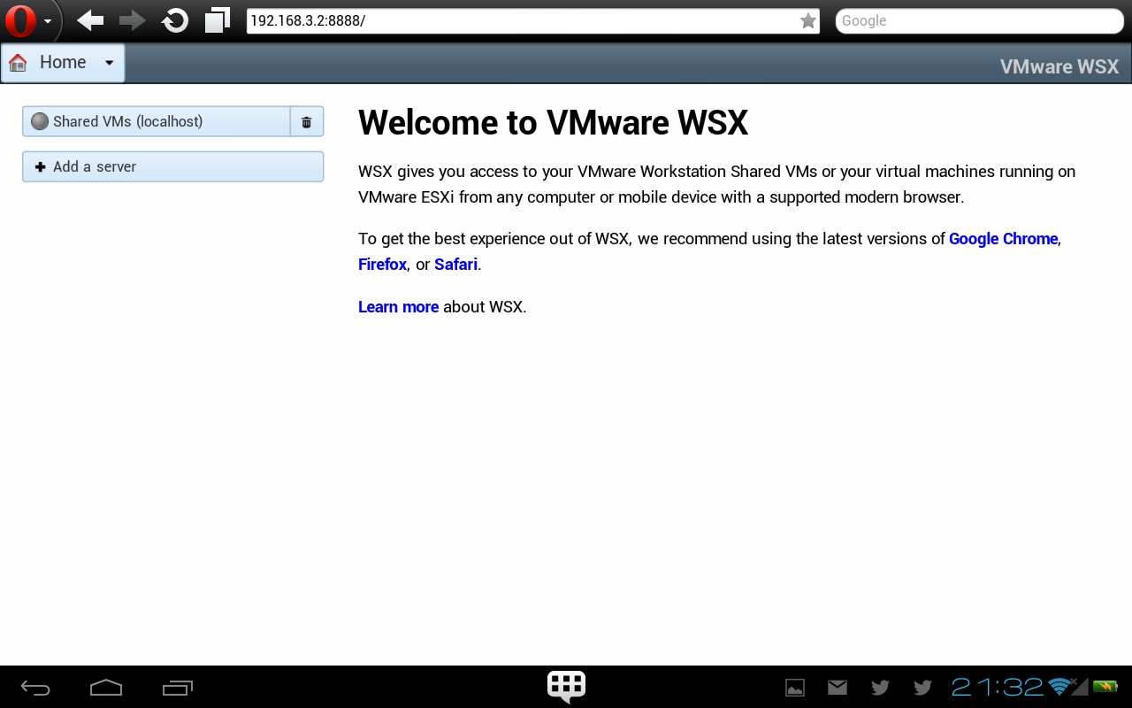This screenshot has height=708, width=1132.
Task: Tap the Android home navigation button
Action: pos(106,688)
